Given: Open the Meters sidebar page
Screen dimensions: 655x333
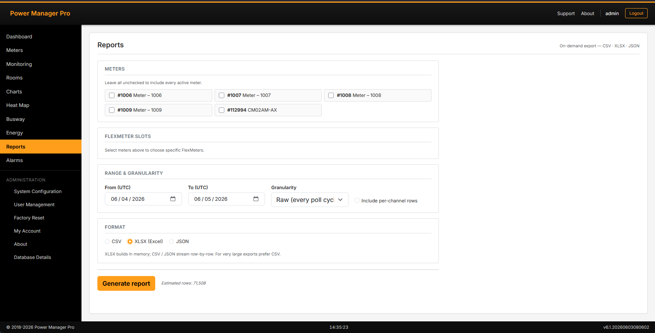Looking at the screenshot, I should click(x=41, y=50).
